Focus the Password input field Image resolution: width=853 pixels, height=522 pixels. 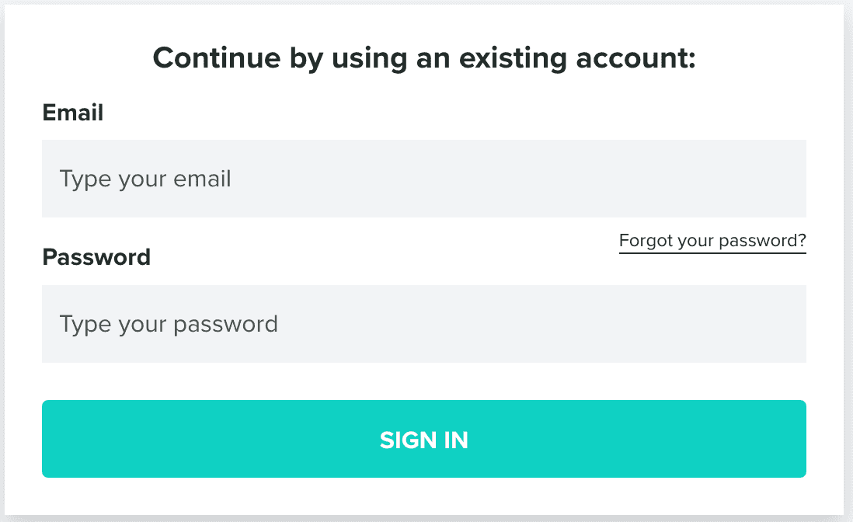click(423, 324)
